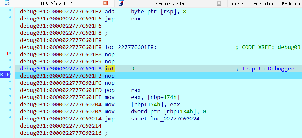The width and height of the screenshot is (302, 138).
Task: Open the Breakpoints tab
Action: [170, 4]
